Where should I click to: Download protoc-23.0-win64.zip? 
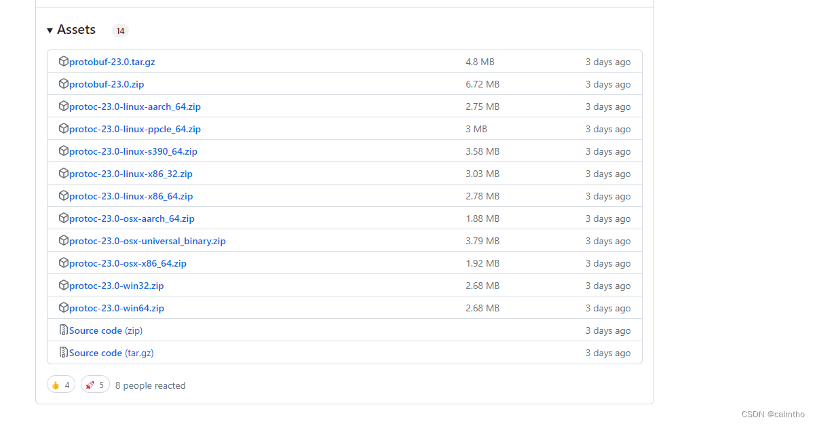(x=117, y=308)
